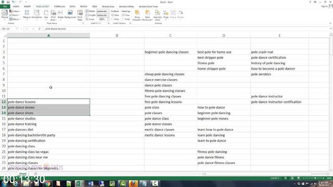Switch to the VIEW ribbon tab
The image size is (333, 187).
pos(95,7)
